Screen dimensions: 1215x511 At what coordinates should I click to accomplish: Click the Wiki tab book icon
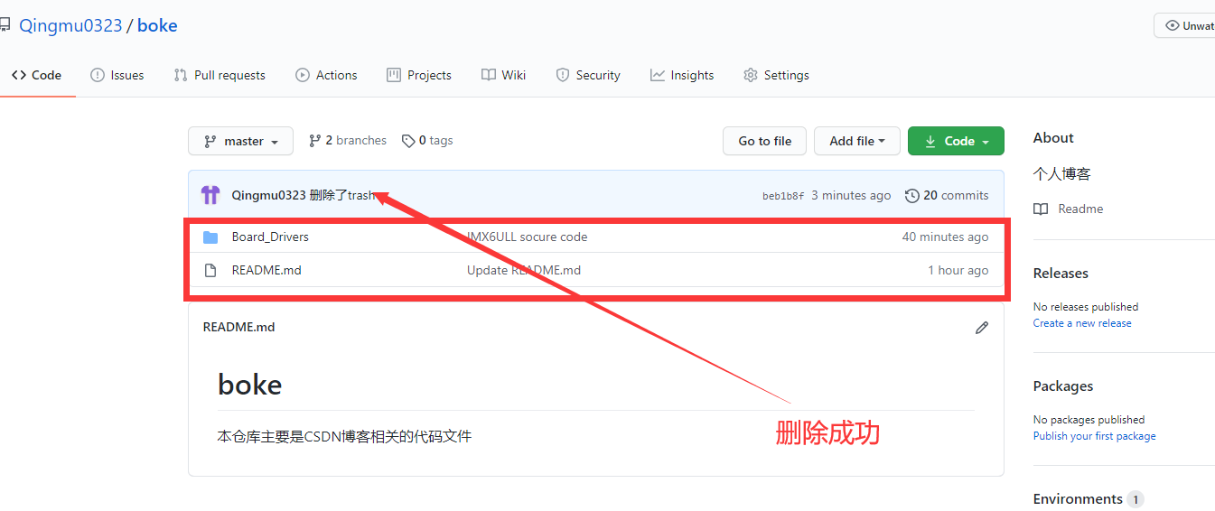489,75
